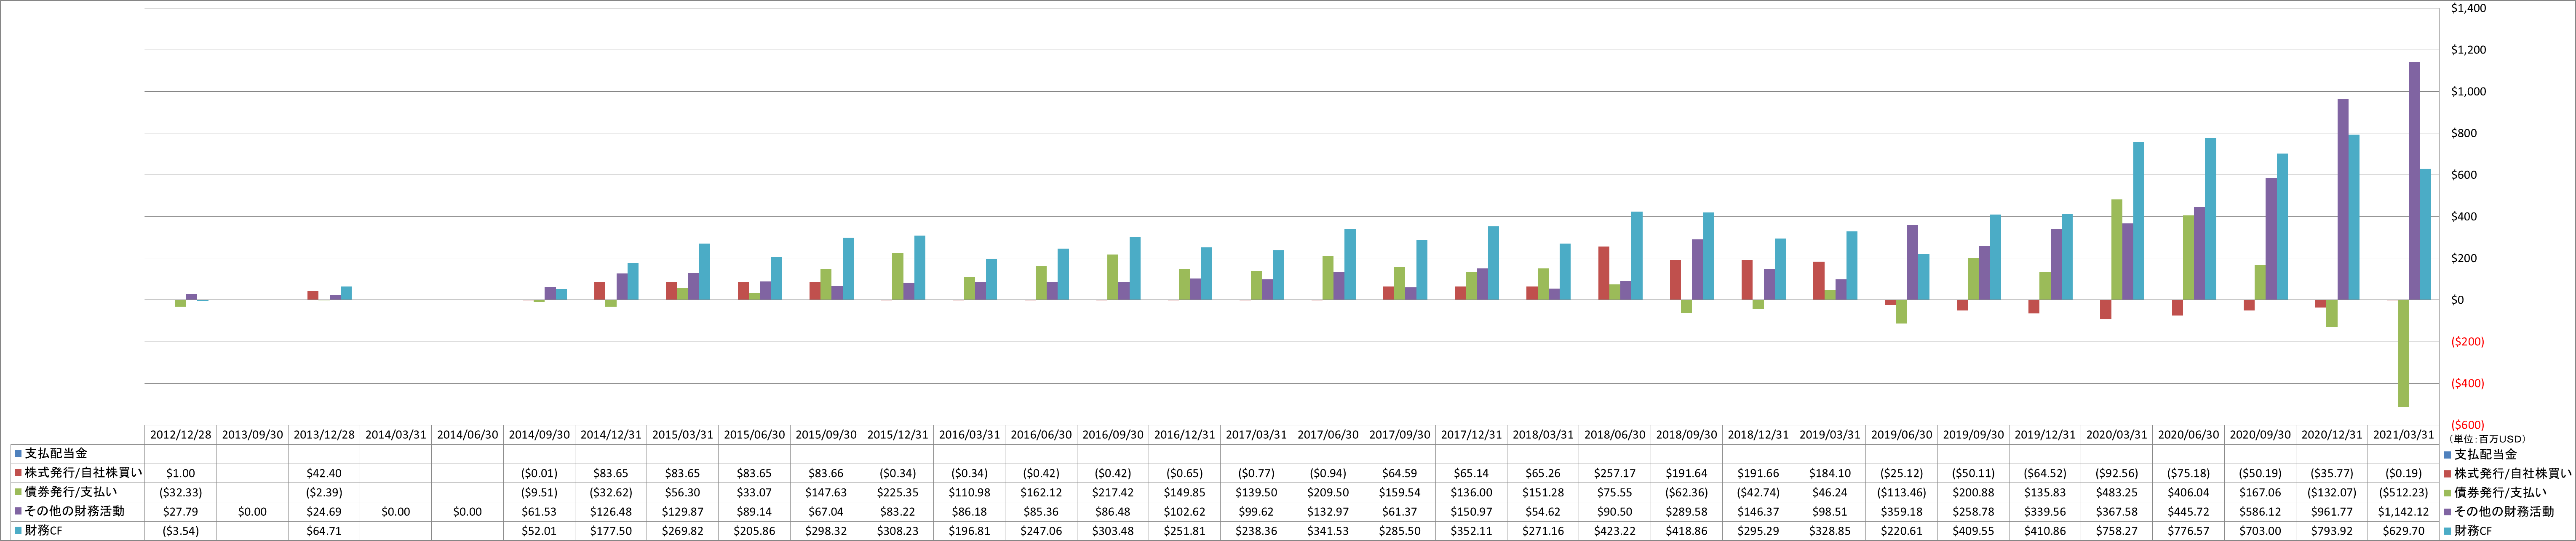Select the $776.57 cell under 2020/06/30

point(2189,530)
